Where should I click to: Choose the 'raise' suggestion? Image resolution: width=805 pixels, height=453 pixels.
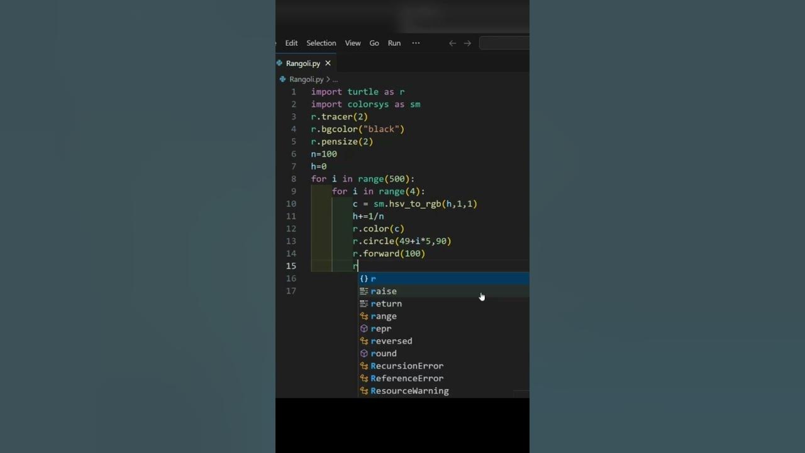coord(443,291)
